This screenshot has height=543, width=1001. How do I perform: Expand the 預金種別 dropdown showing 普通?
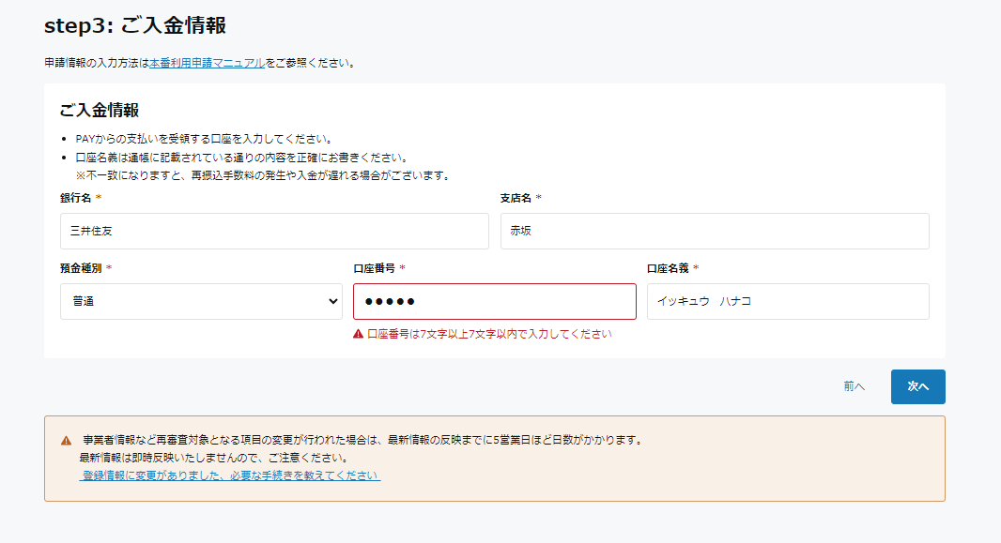click(201, 302)
